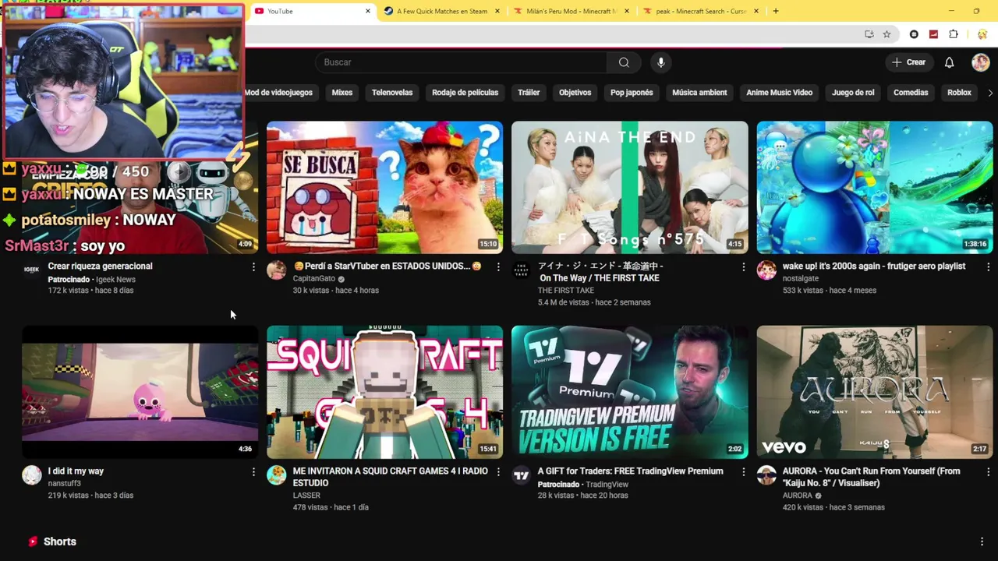Open the SE BUSCA cat video thumbnail
The height and width of the screenshot is (561, 998).
click(x=384, y=187)
